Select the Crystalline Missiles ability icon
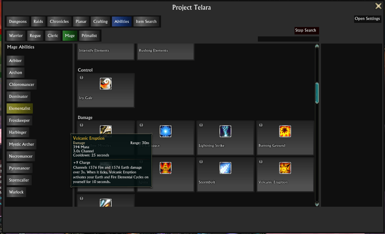The width and height of the screenshot is (385, 234). (106, 130)
